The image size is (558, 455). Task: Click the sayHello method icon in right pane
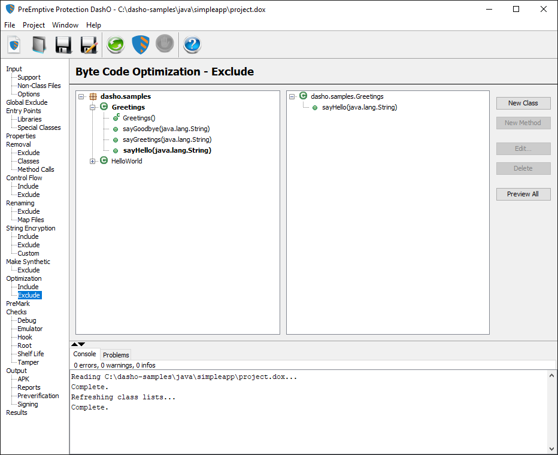(x=315, y=108)
